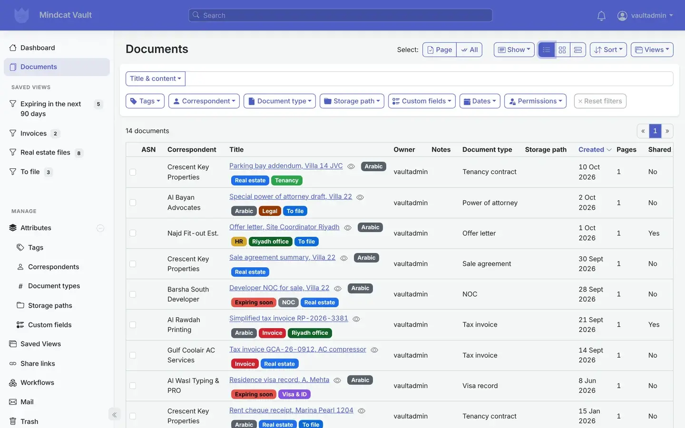This screenshot has width=685, height=428.
Task: Tick the checkbox for Al Rawdah Printing row
Action: tap(133, 325)
